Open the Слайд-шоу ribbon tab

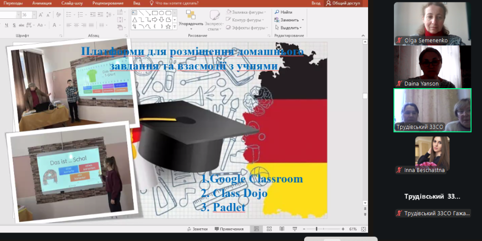pos(72,3)
